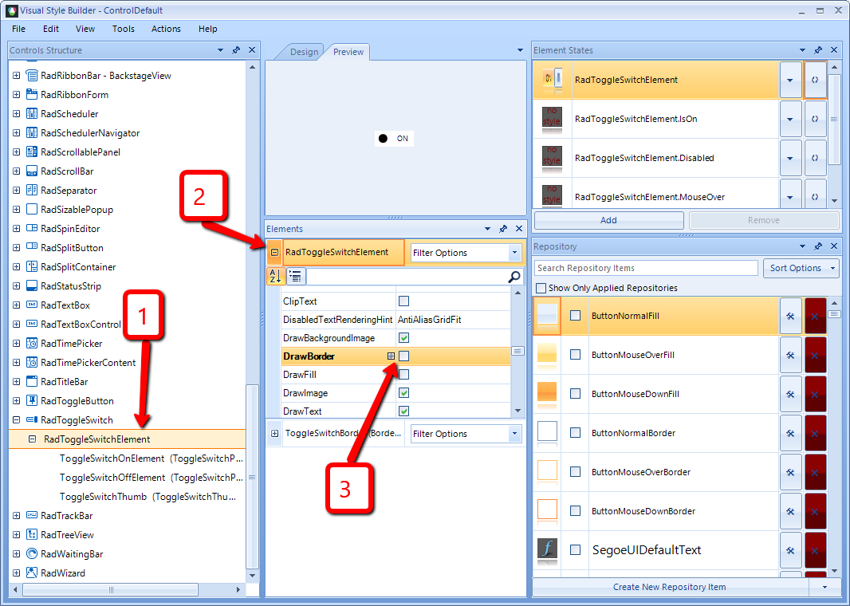Check Show Only Applied Repositories
This screenshot has width=850, height=606.
pyautogui.click(x=541, y=288)
